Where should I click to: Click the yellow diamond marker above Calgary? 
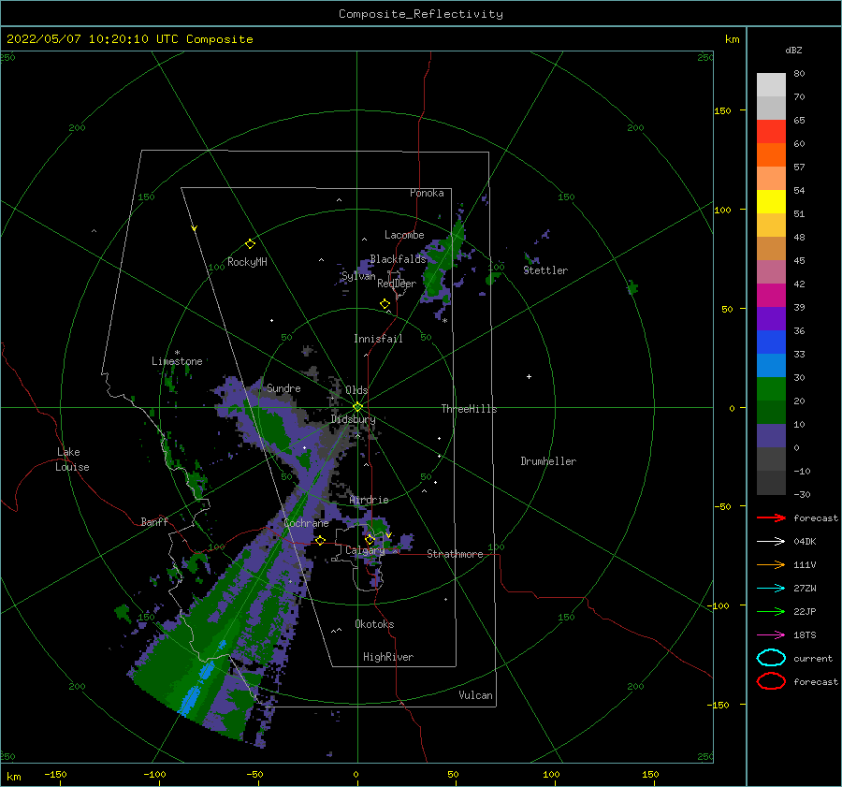pyautogui.click(x=370, y=539)
